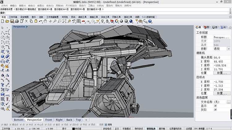Open the 投影 projection dropdown
Viewport: 232px width, 130px height.
pos(229,49)
